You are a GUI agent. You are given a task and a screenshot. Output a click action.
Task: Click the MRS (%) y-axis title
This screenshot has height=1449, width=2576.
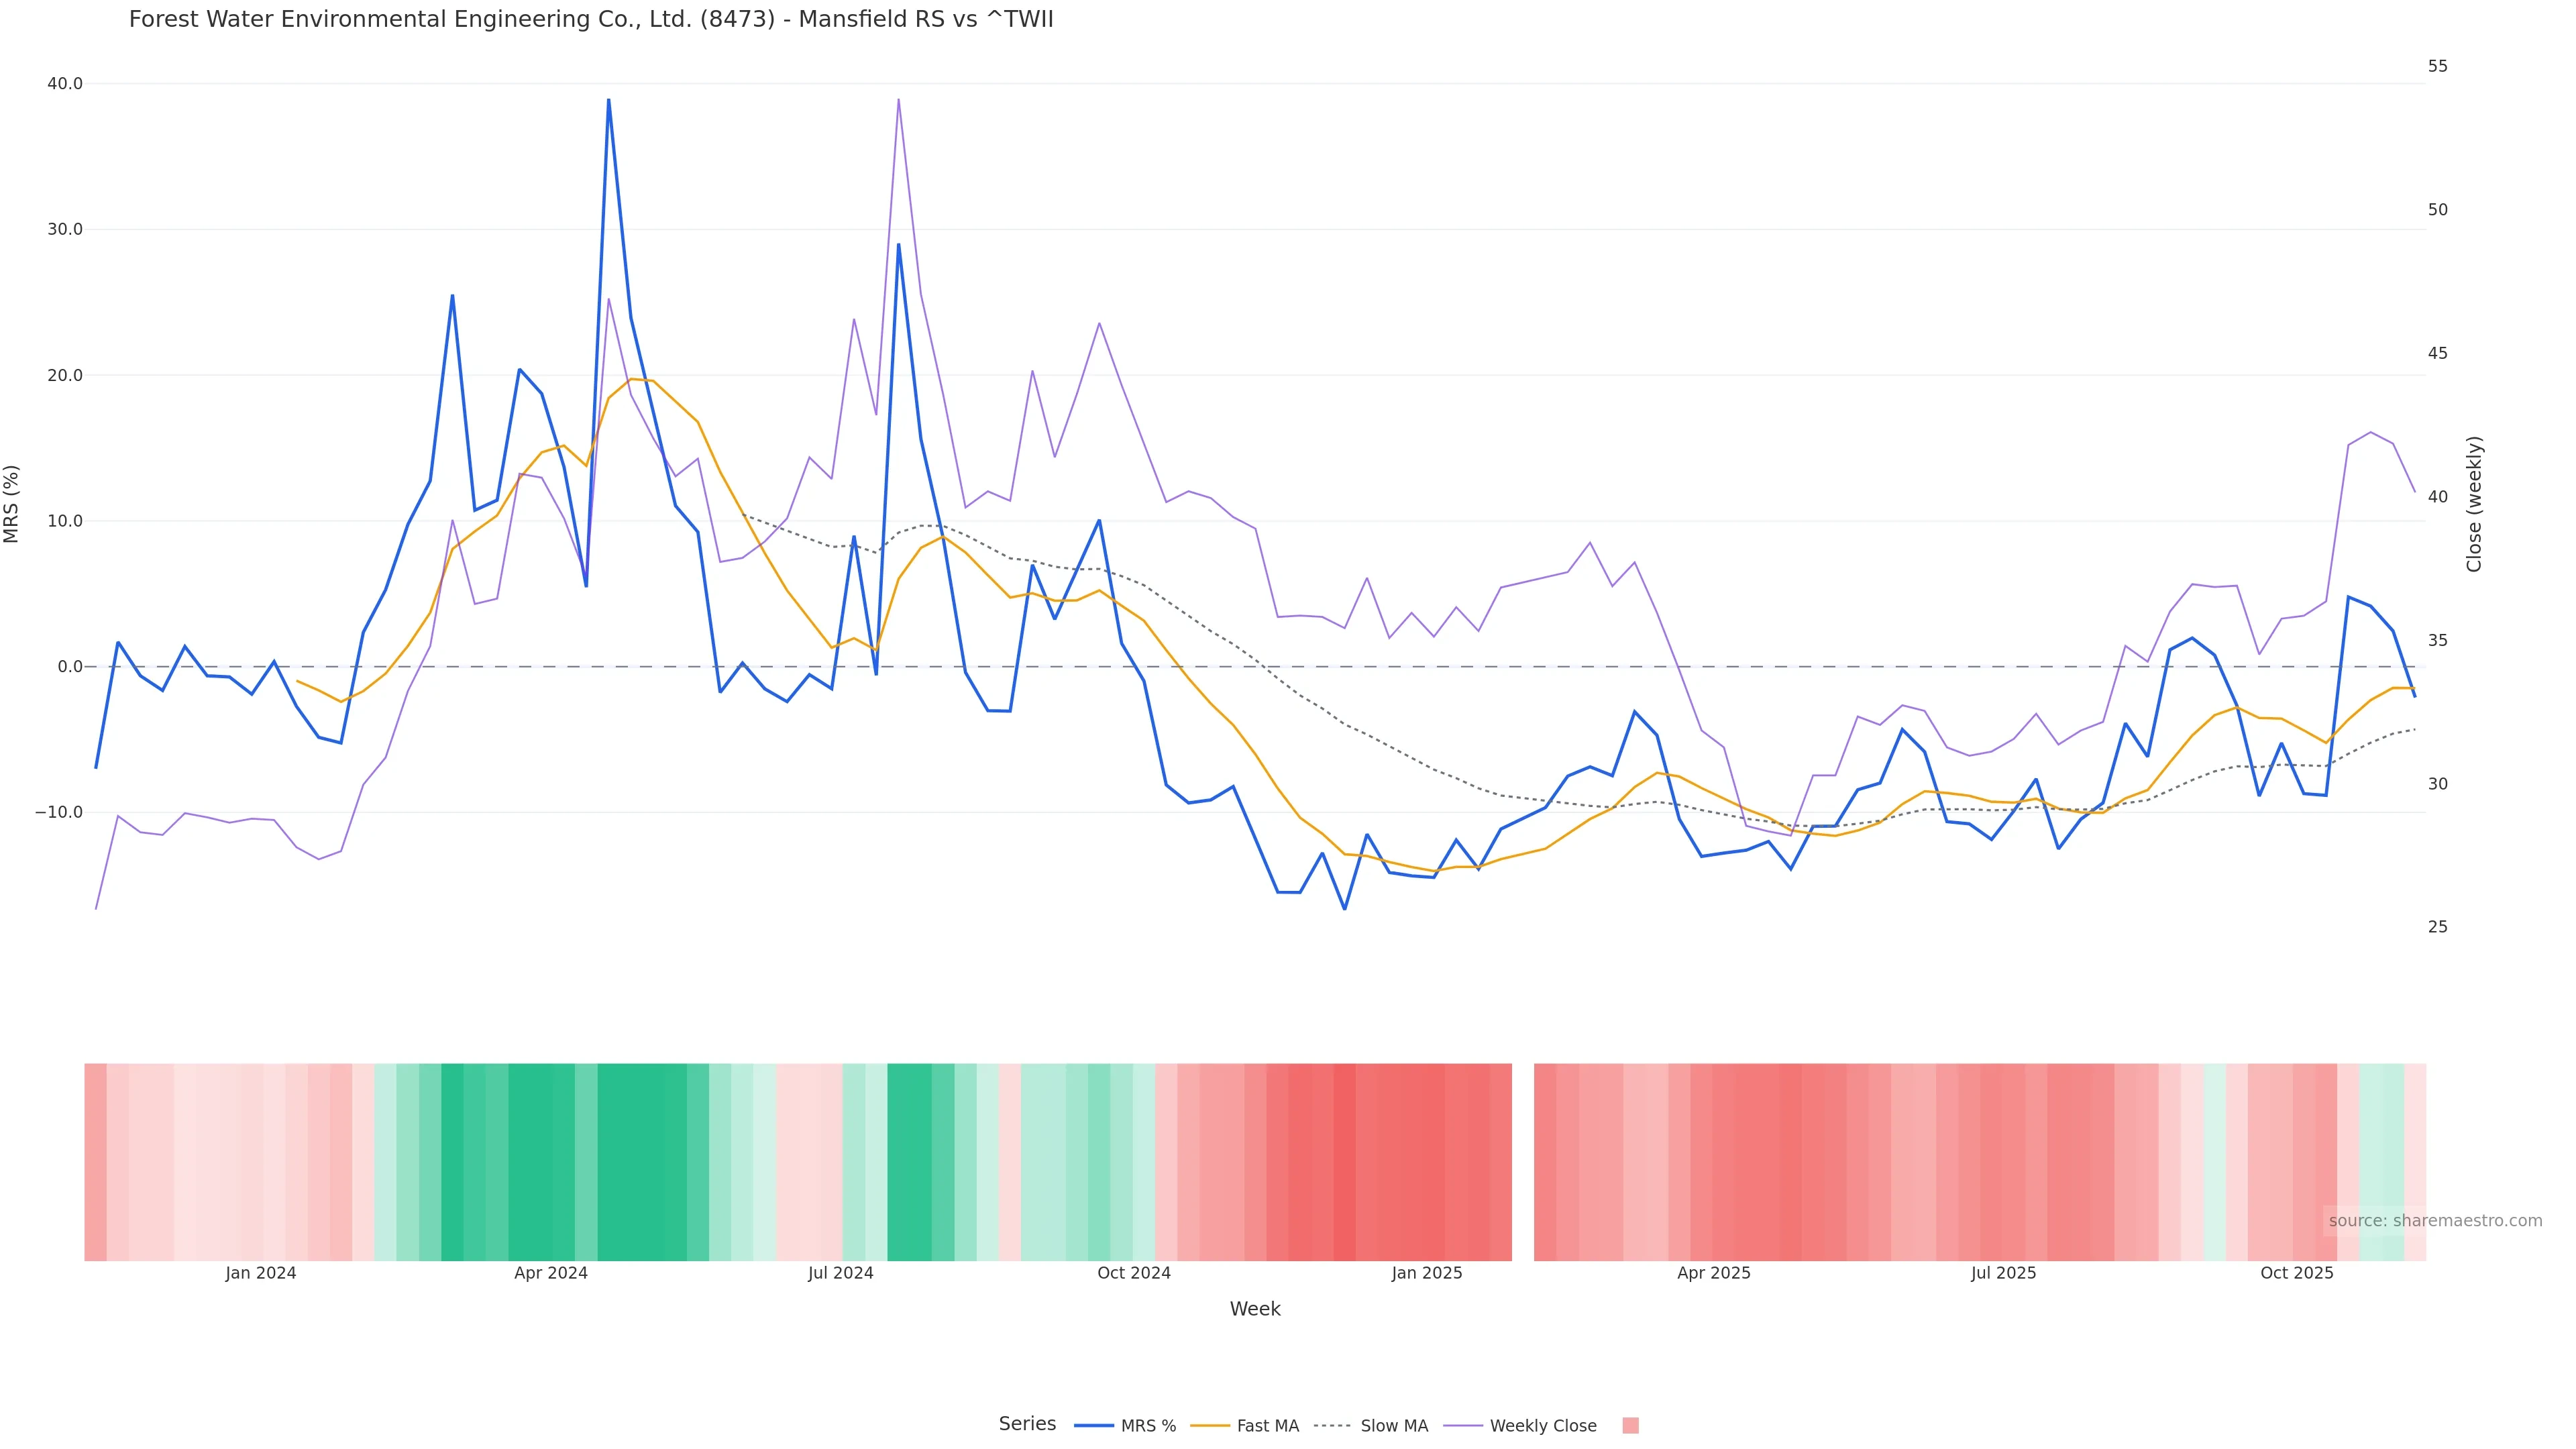12,504
